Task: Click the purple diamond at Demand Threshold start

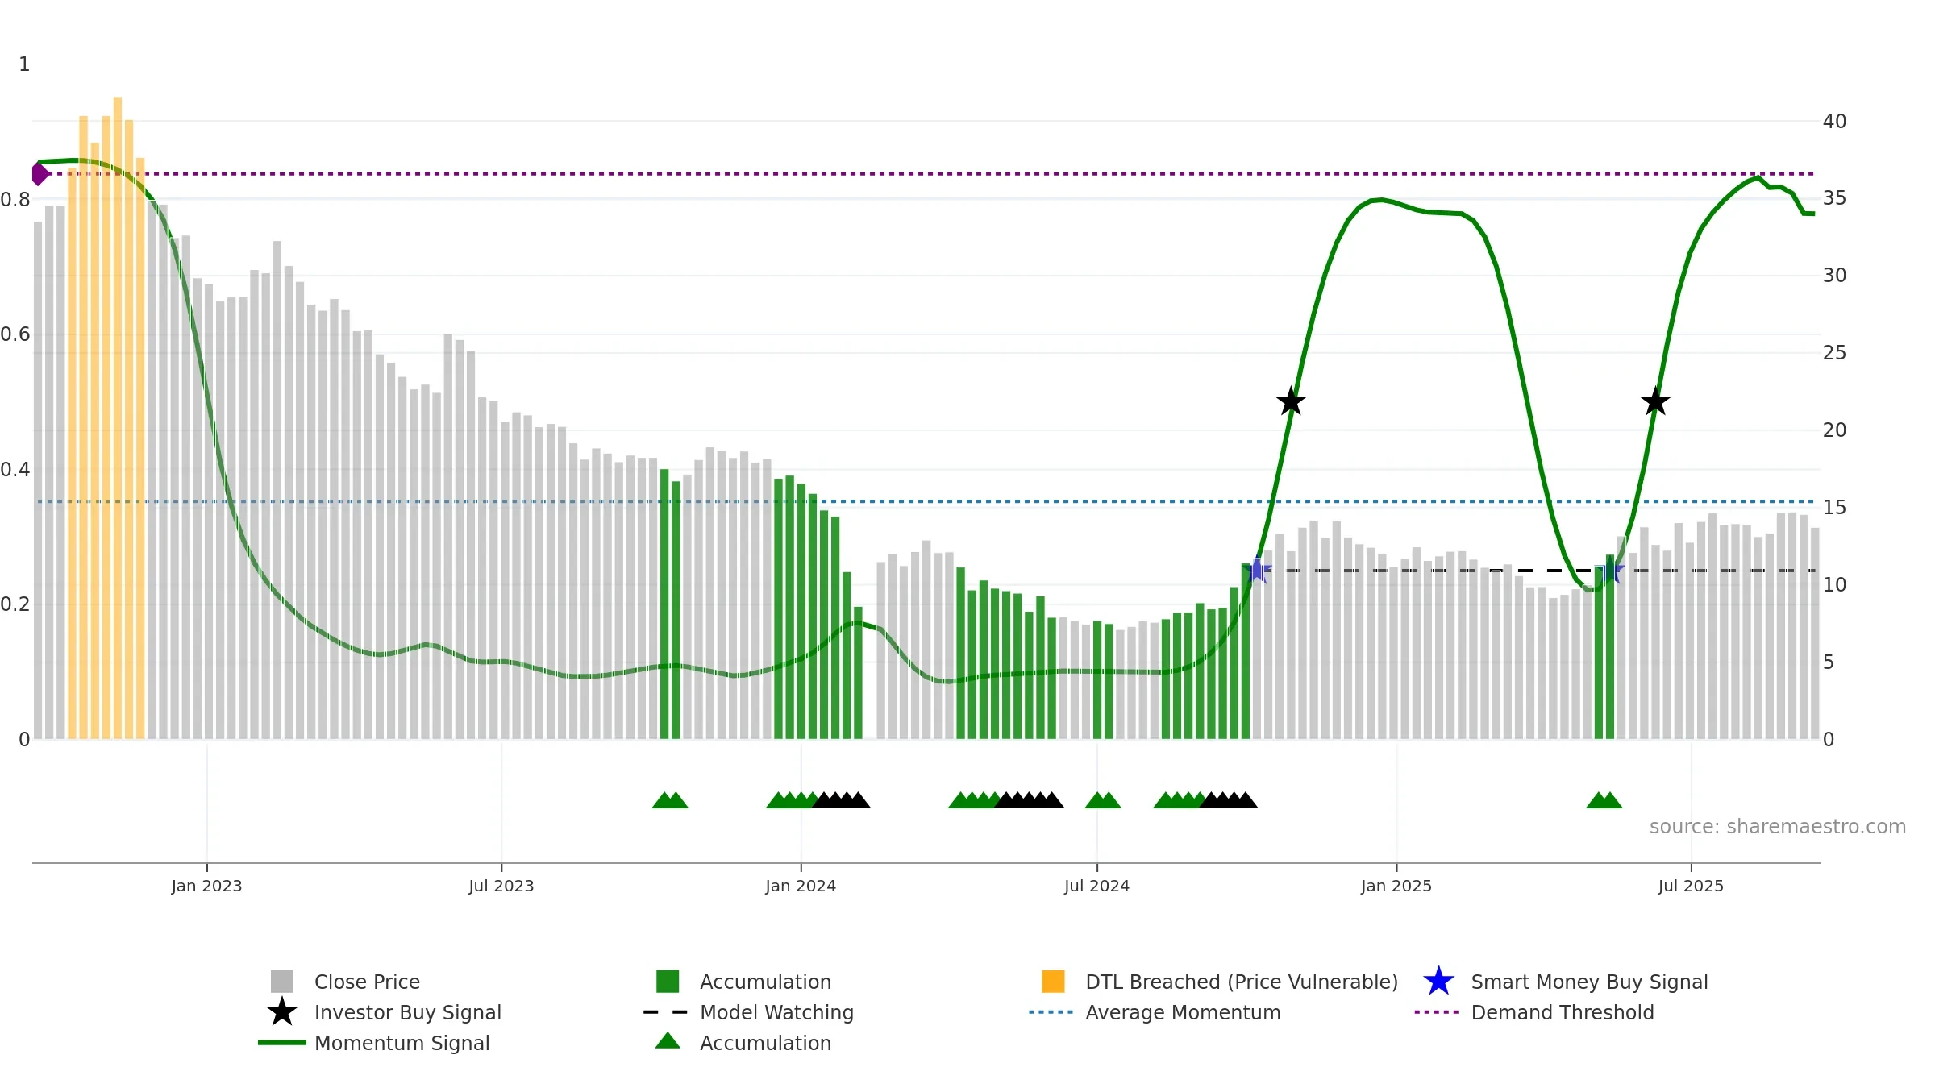Action: pos(40,173)
